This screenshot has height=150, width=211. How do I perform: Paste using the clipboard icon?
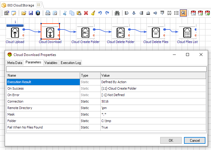point(79,13)
